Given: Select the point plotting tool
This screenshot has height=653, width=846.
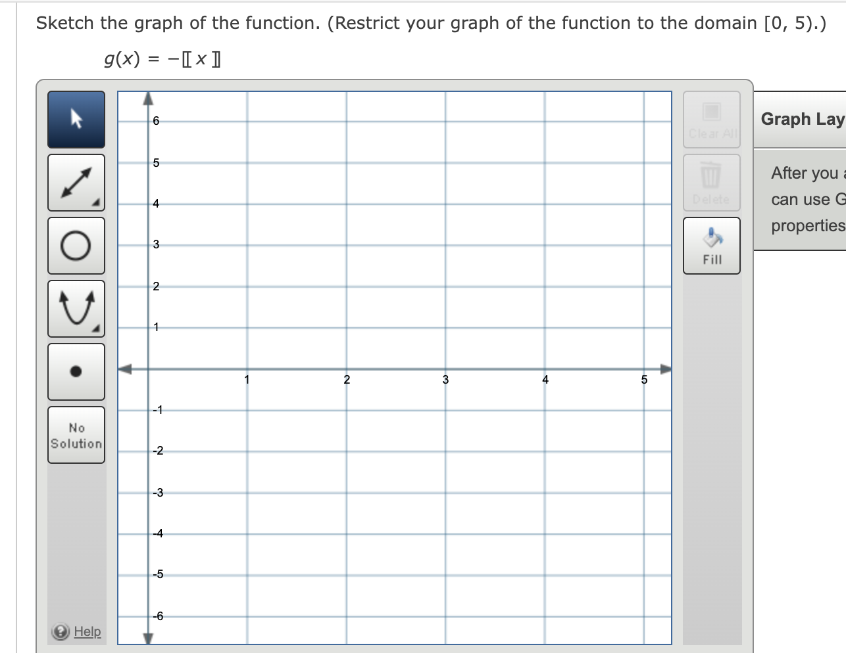Looking at the screenshot, I should 76,371.
